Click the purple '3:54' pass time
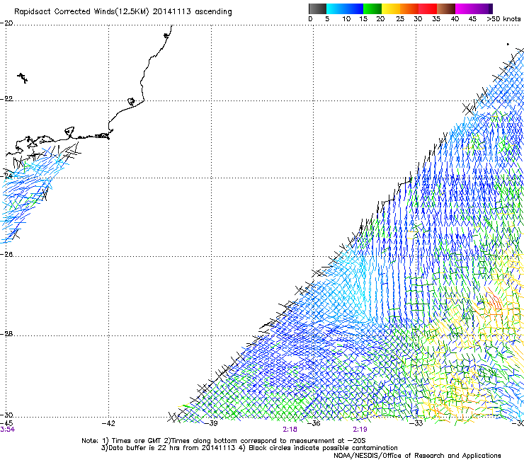Image resolution: width=524 pixels, height=460 pixels. 7,430
